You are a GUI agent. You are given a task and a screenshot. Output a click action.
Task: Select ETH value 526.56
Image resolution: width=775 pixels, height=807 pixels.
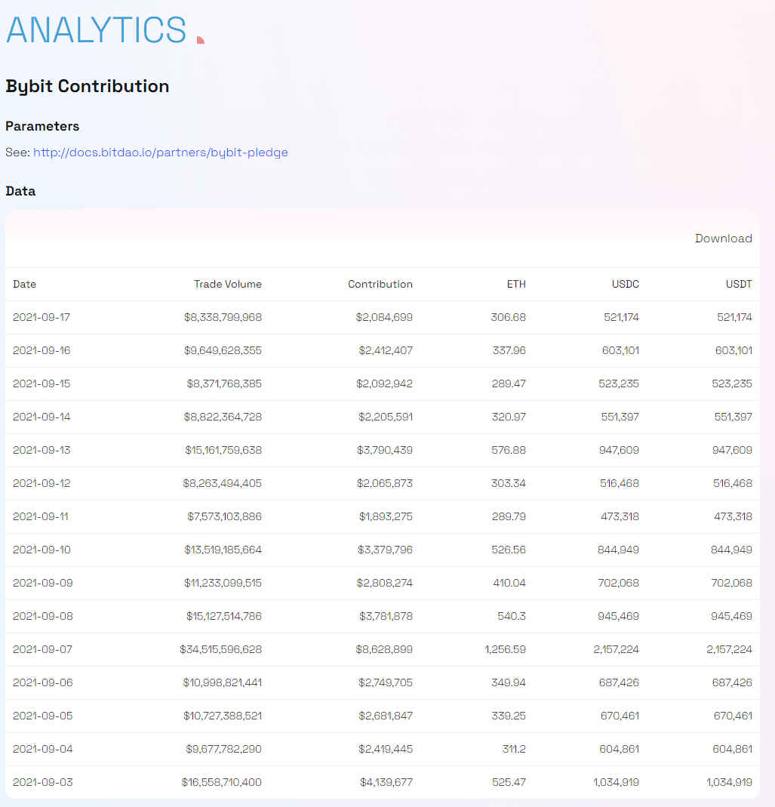[509, 550]
